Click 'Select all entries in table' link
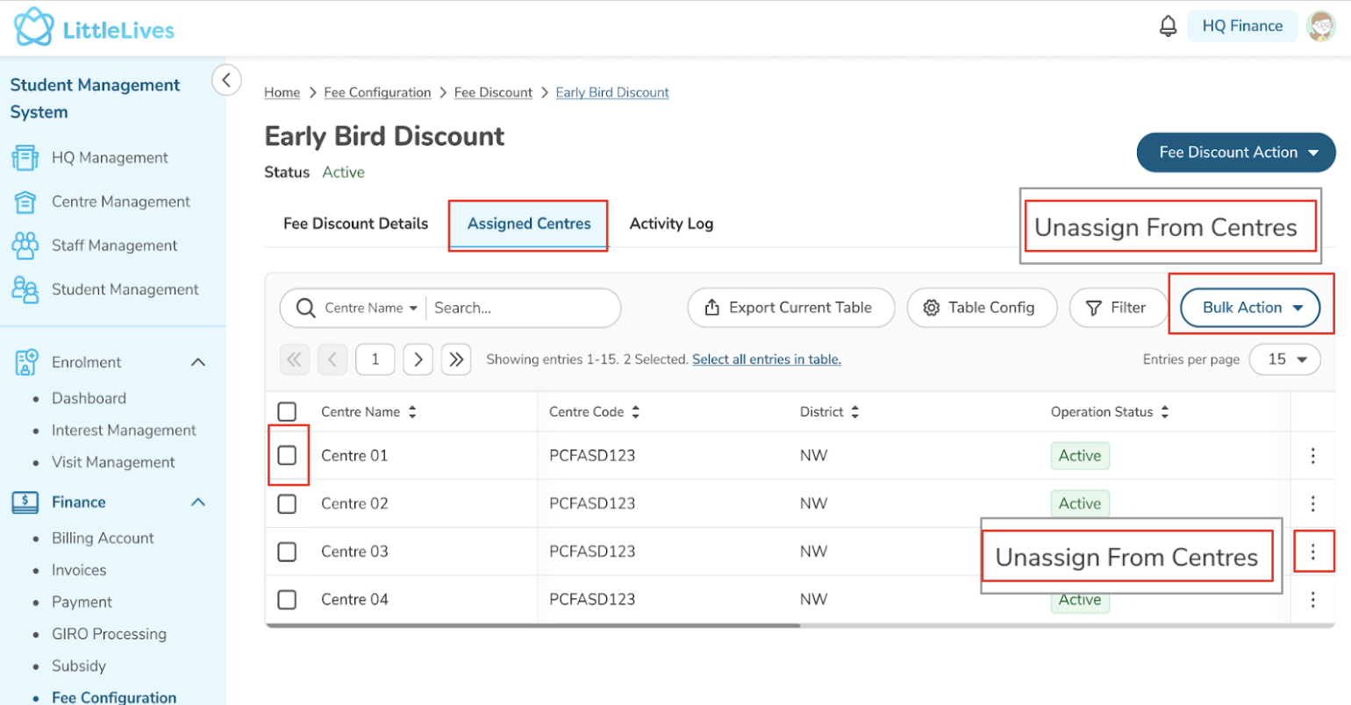Screen dimensions: 1351x705 766,360
